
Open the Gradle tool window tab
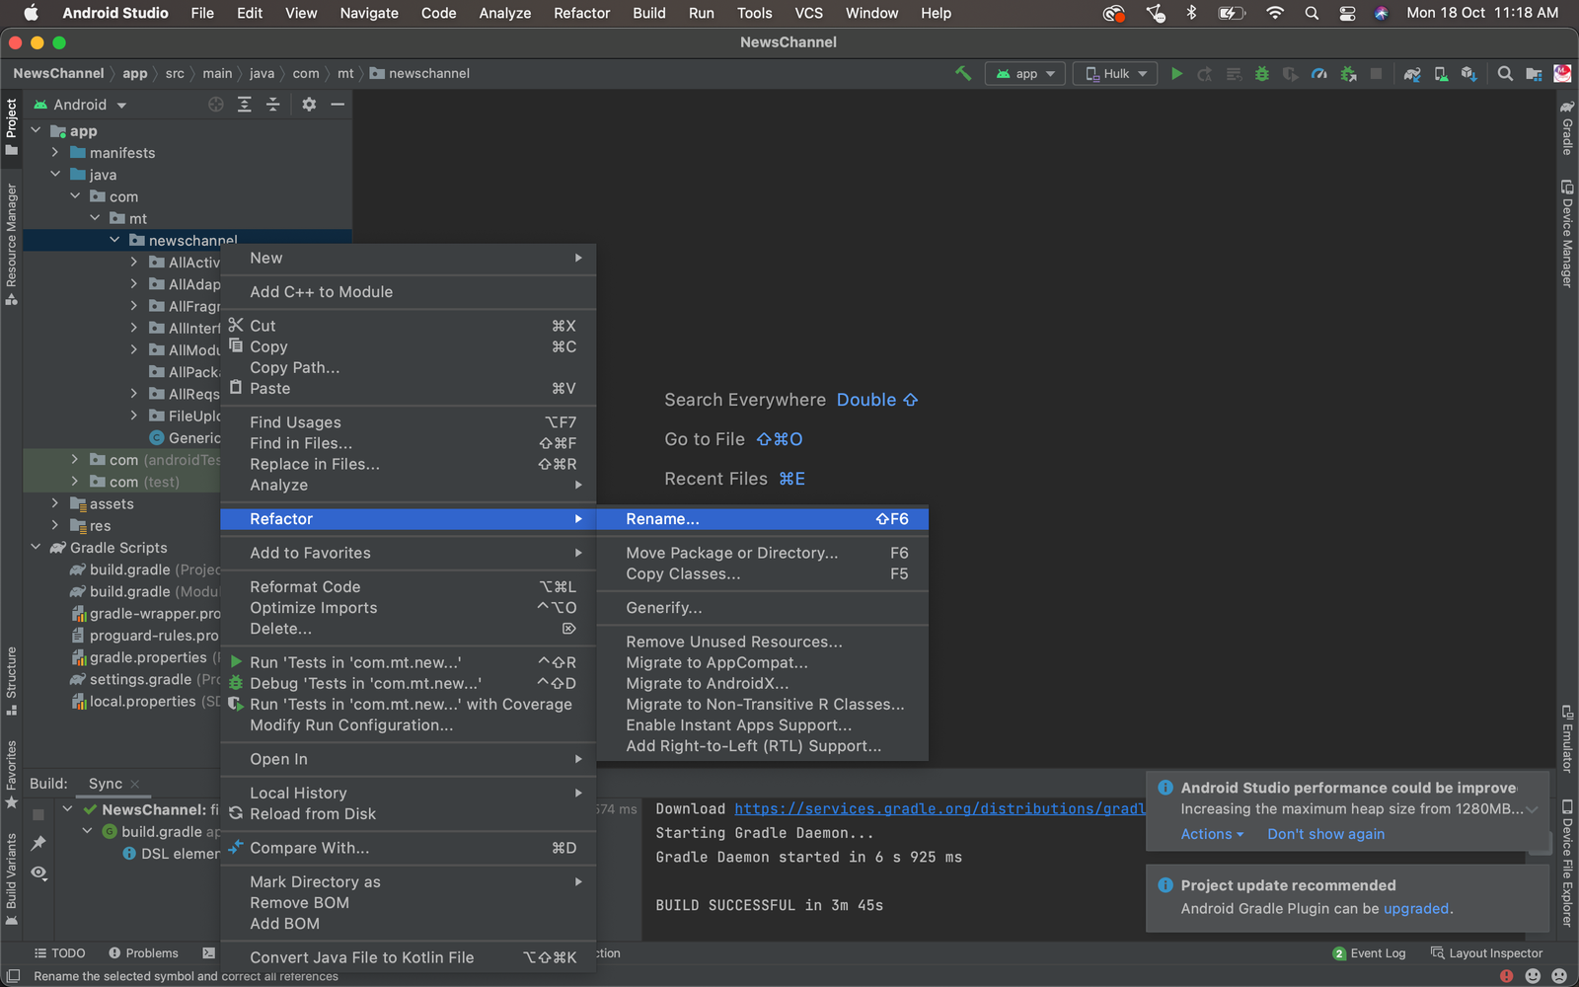click(x=1567, y=127)
